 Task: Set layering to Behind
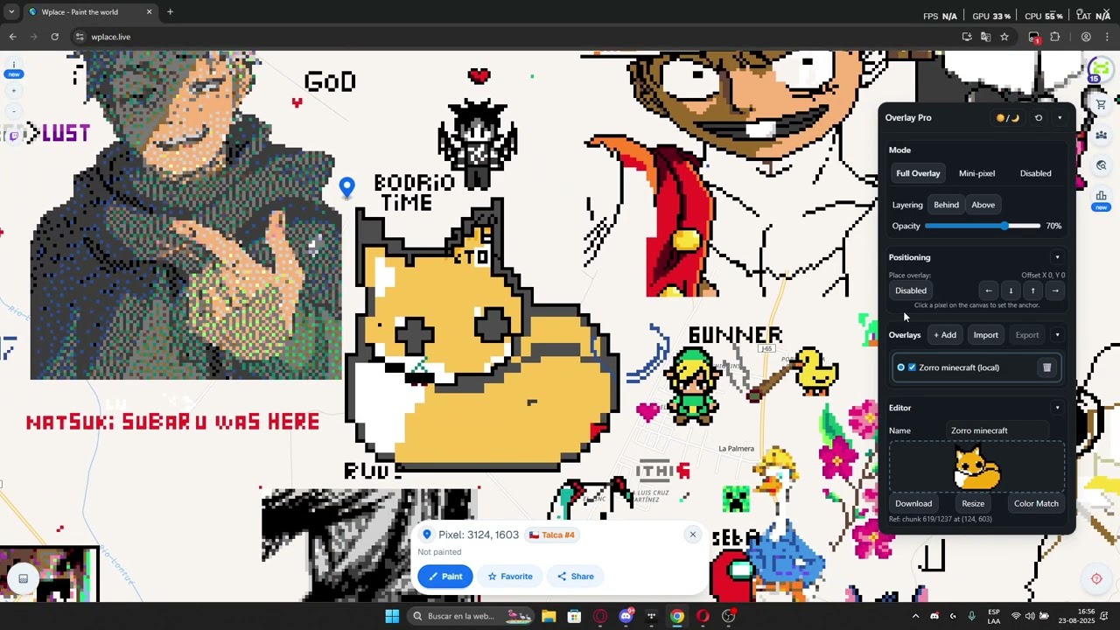[x=946, y=205]
